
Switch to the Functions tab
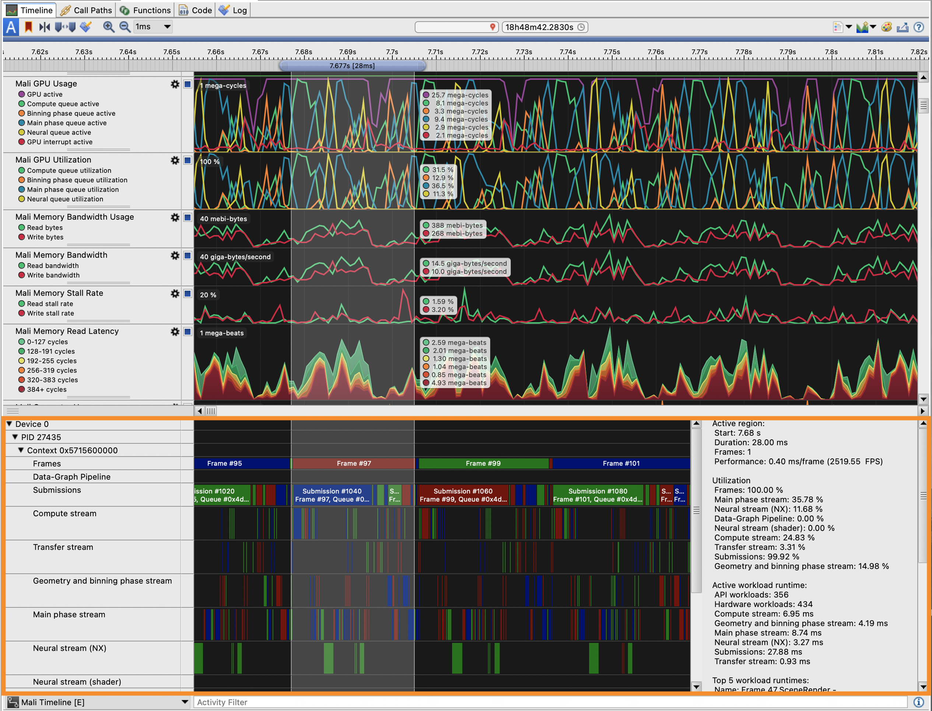coord(145,10)
